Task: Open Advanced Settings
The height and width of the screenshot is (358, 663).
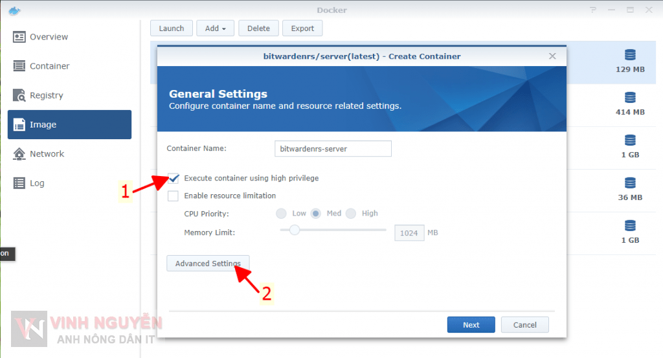Action: (x=208, y=263)
